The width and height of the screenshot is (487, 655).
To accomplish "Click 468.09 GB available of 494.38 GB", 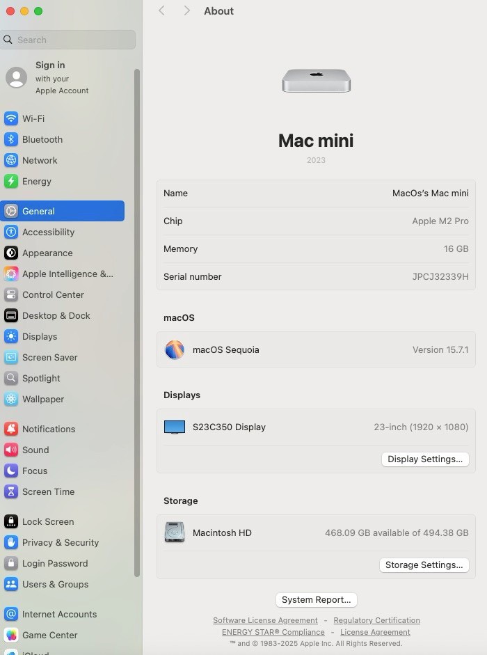I will [397, 532].
